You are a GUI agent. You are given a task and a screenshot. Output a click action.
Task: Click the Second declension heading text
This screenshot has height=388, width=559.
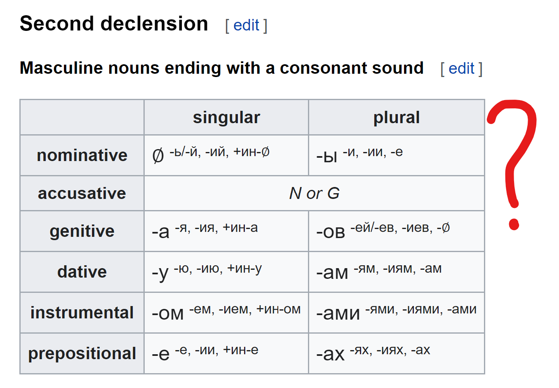click(x=114, y=24)
